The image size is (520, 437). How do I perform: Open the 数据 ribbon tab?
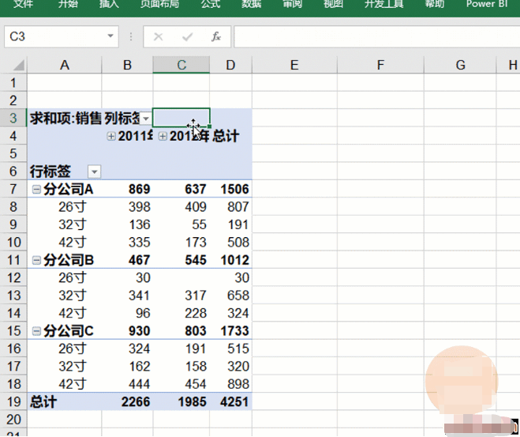coord(252,4)
